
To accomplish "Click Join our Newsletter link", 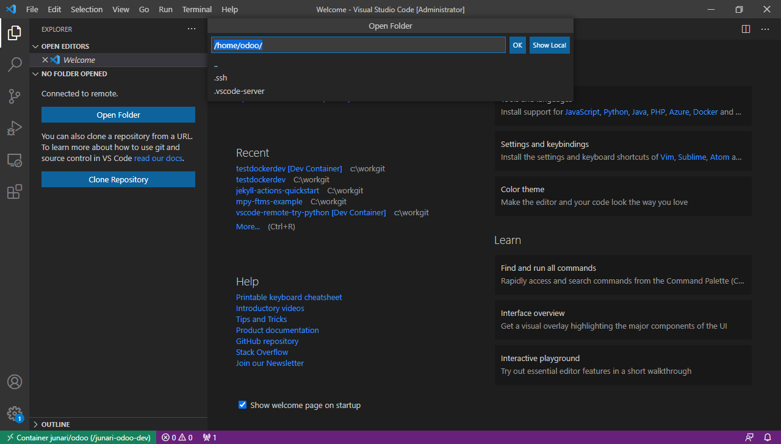I will 270,363.
